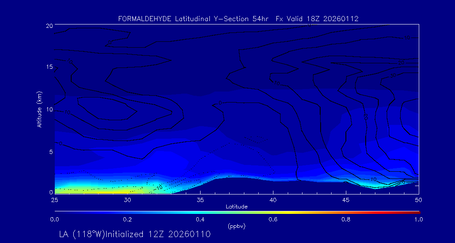Screen dimensions: 455x243
Task: Click altitude axis tick label 5
Action: point(51,152)
